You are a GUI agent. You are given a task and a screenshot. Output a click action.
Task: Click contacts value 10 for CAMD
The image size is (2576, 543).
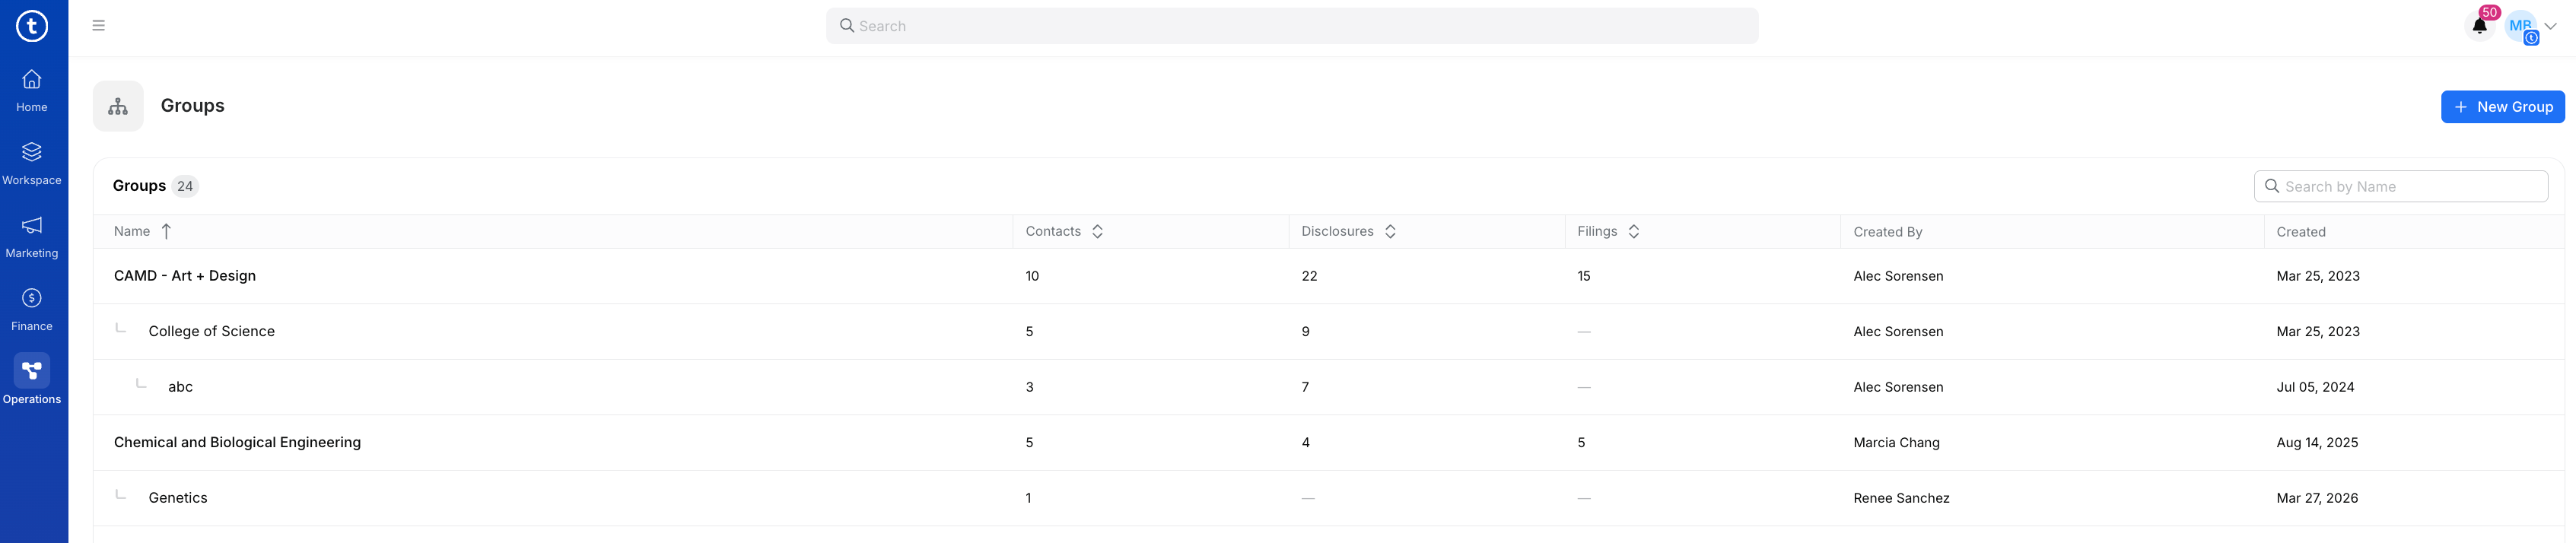point(1032,276)
